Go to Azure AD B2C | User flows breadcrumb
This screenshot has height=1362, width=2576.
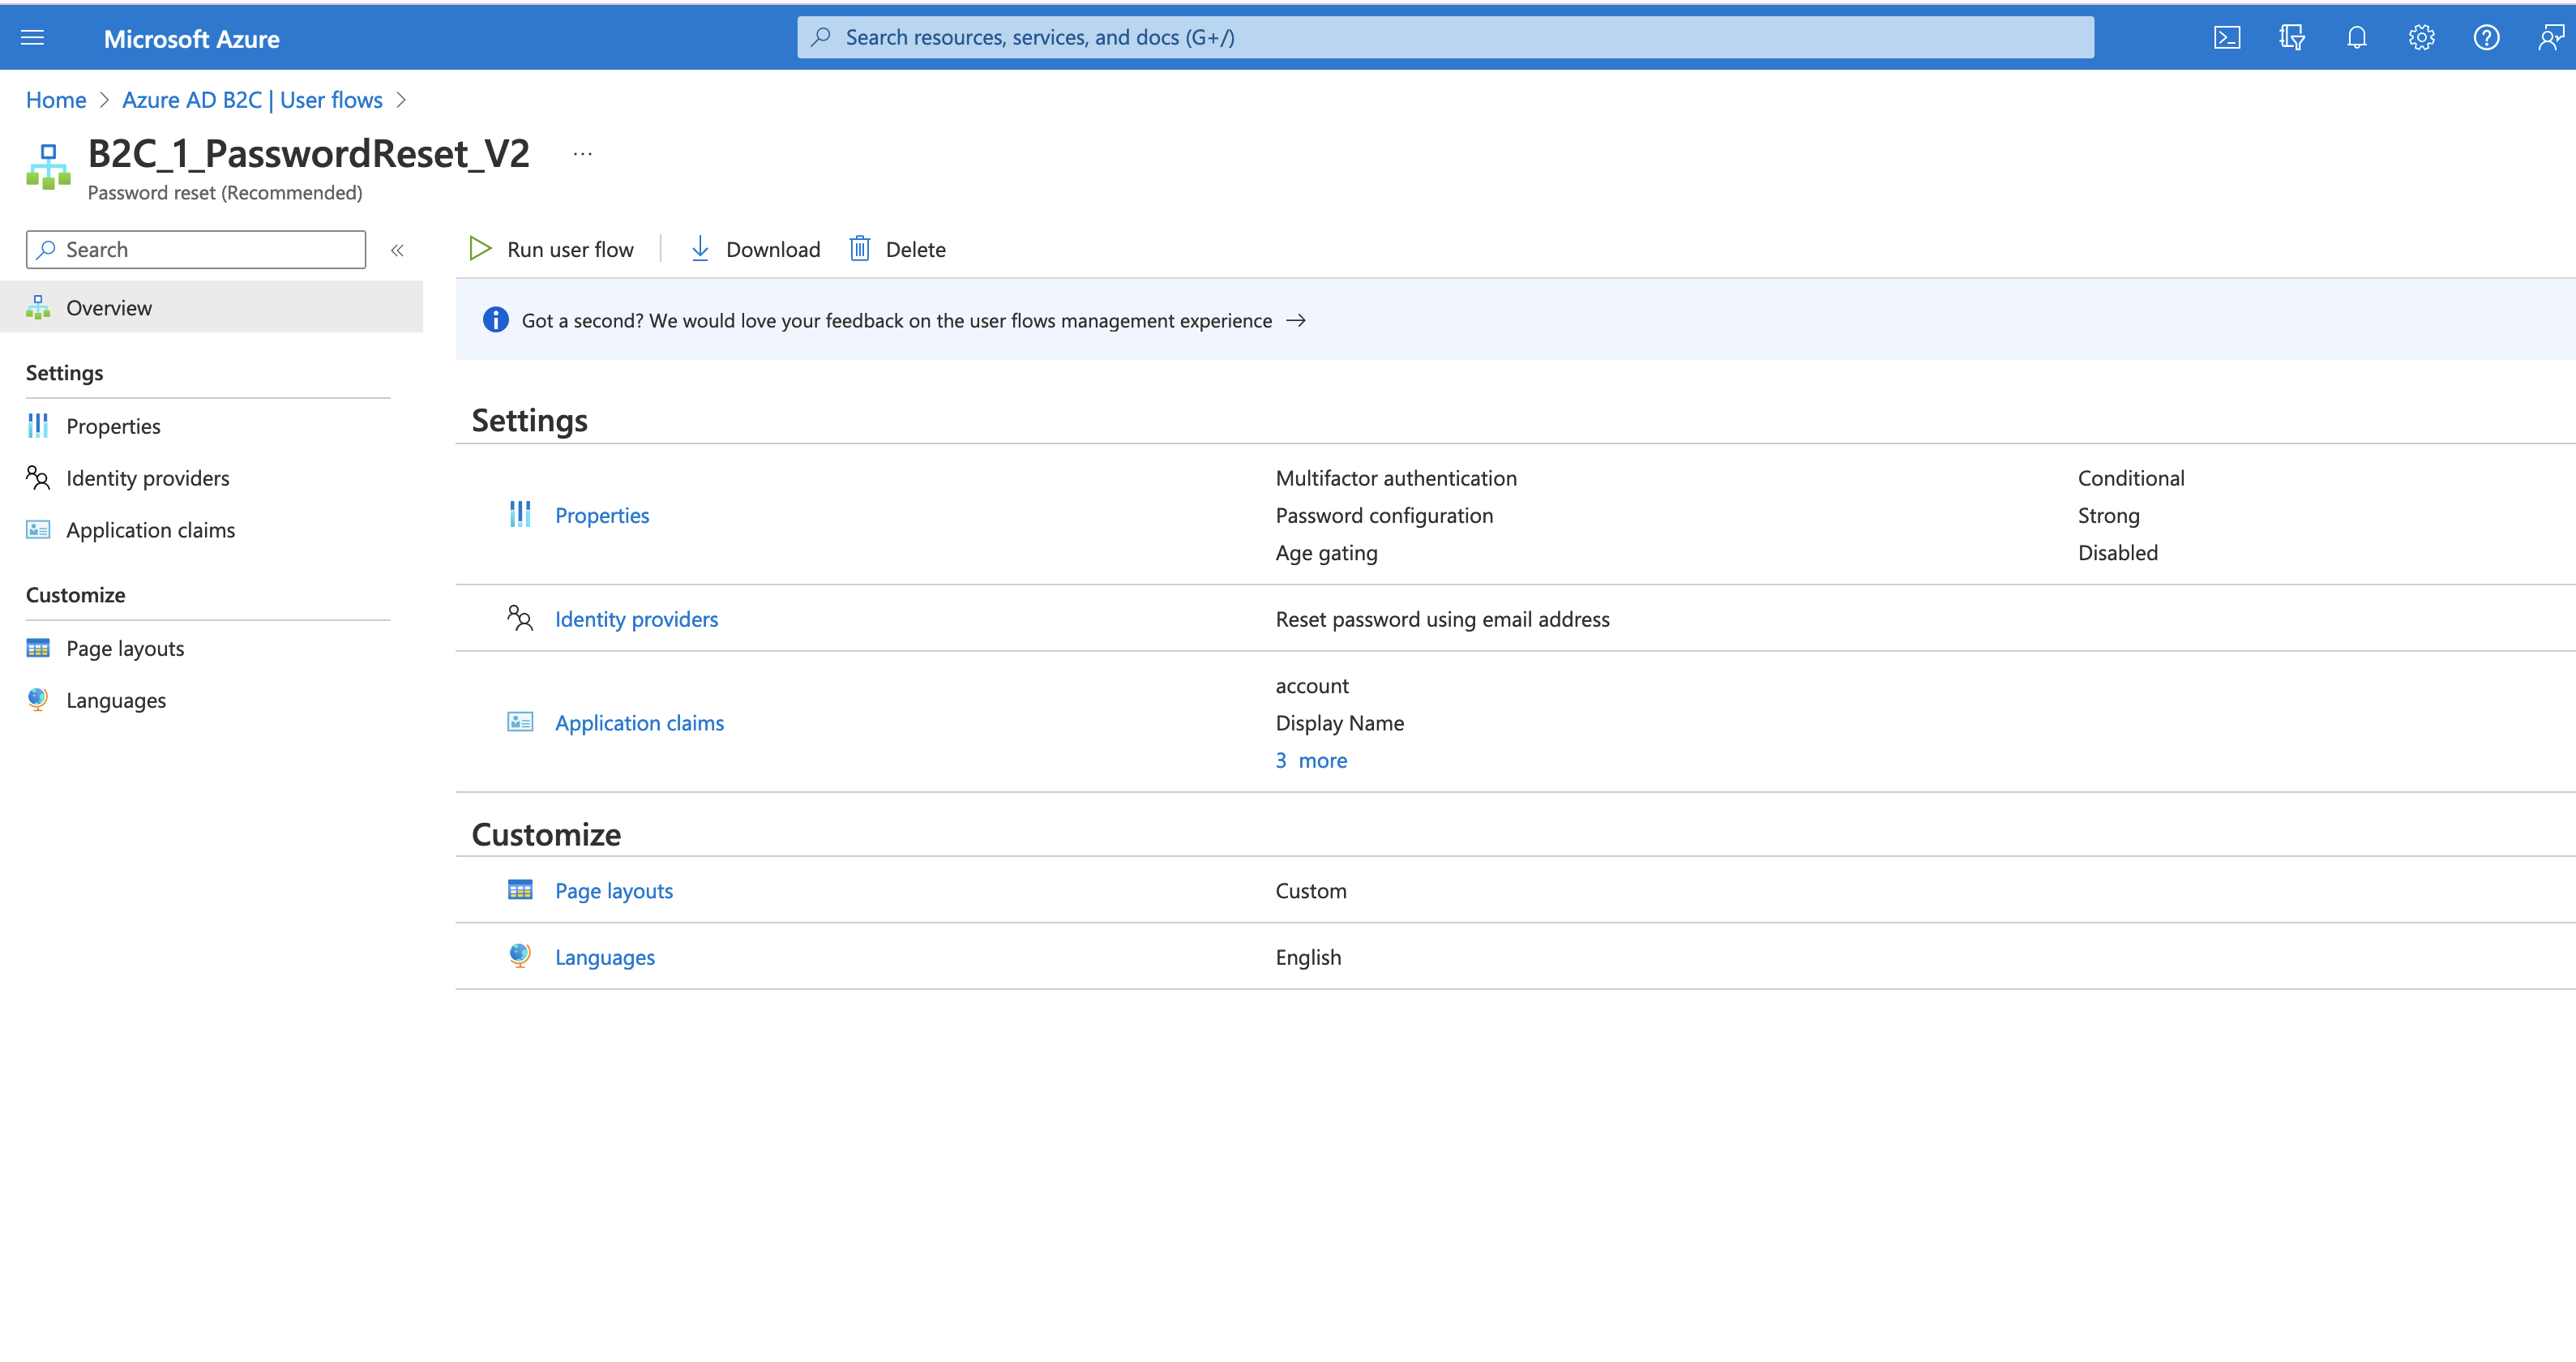click(x=252, y=100)
